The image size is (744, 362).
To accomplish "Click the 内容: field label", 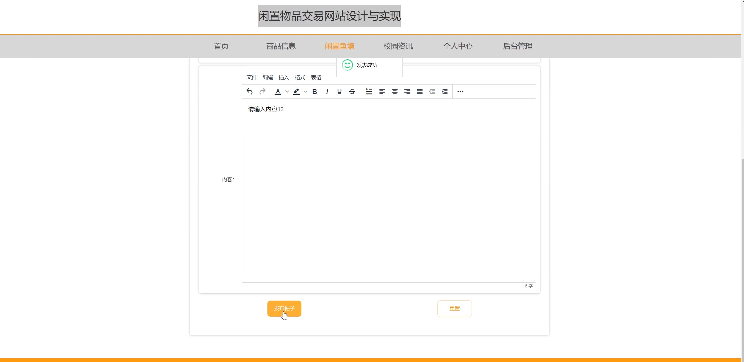I will 228,180.
